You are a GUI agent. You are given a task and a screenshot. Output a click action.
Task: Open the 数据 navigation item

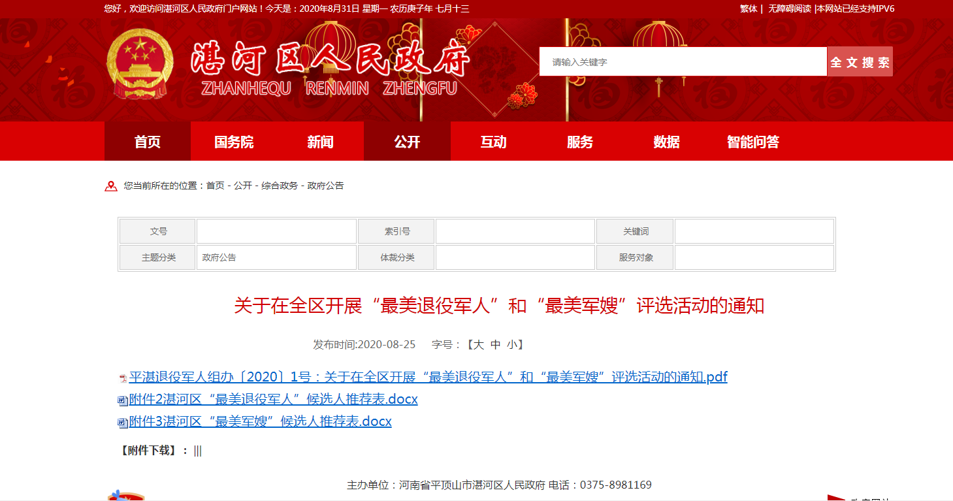(666, 142)
